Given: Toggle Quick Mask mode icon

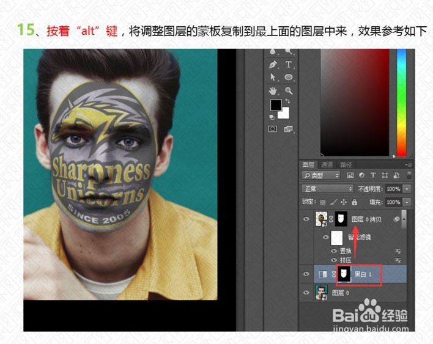Looking at the screenshot, I should point(273,129).
